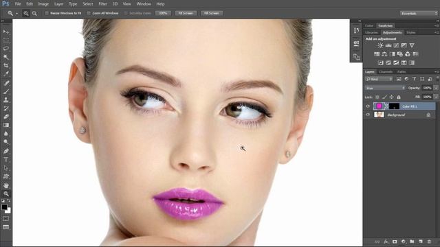Select the Eraser tool

click(x=6, y=117)
